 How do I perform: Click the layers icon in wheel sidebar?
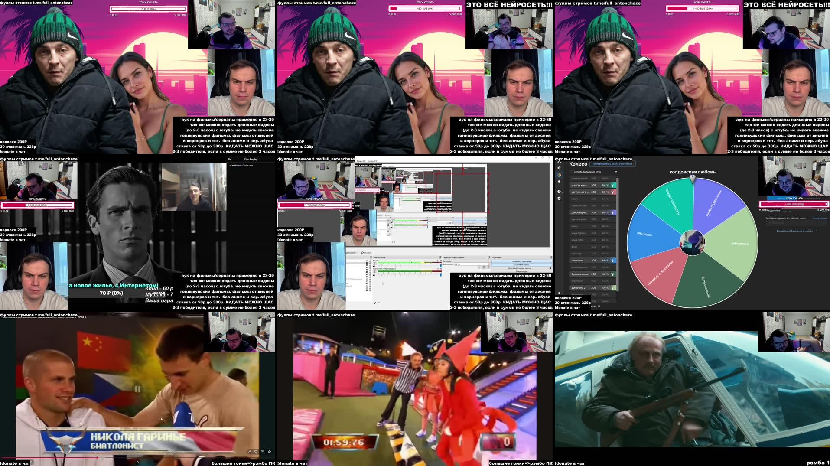559,181
